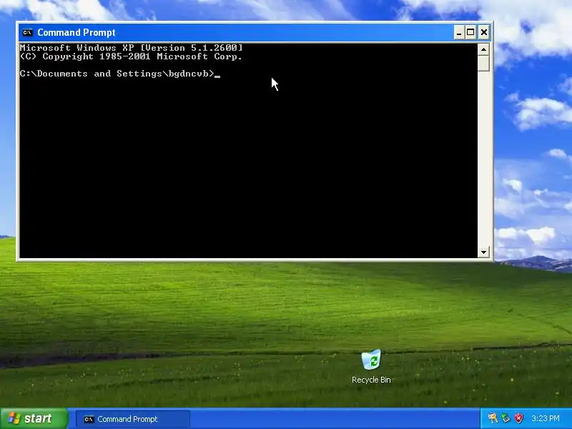
Task: Click the vertical scrollbar thumb in Command Prompt
Action: point(483,63)
